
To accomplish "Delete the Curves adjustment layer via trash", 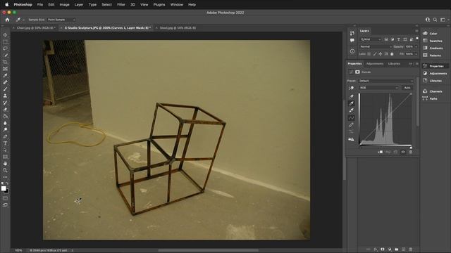I will click(x=410, y=152).
